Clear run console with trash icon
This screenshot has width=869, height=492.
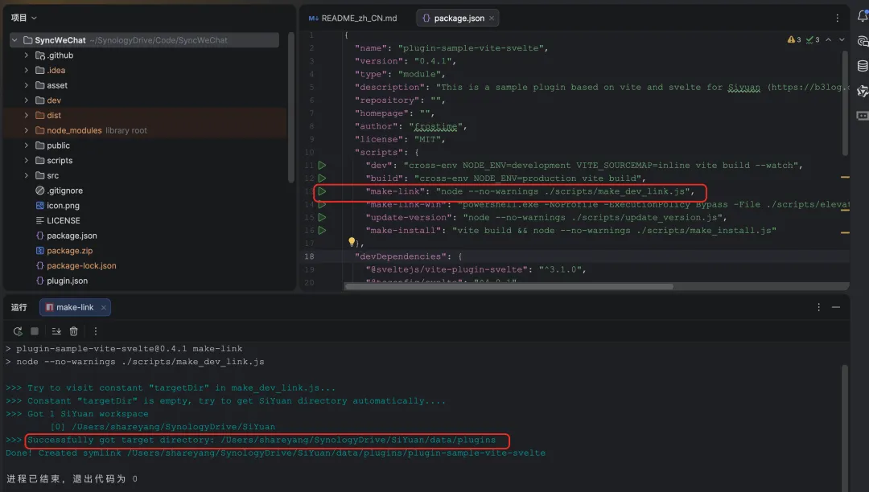click(74, 331)
